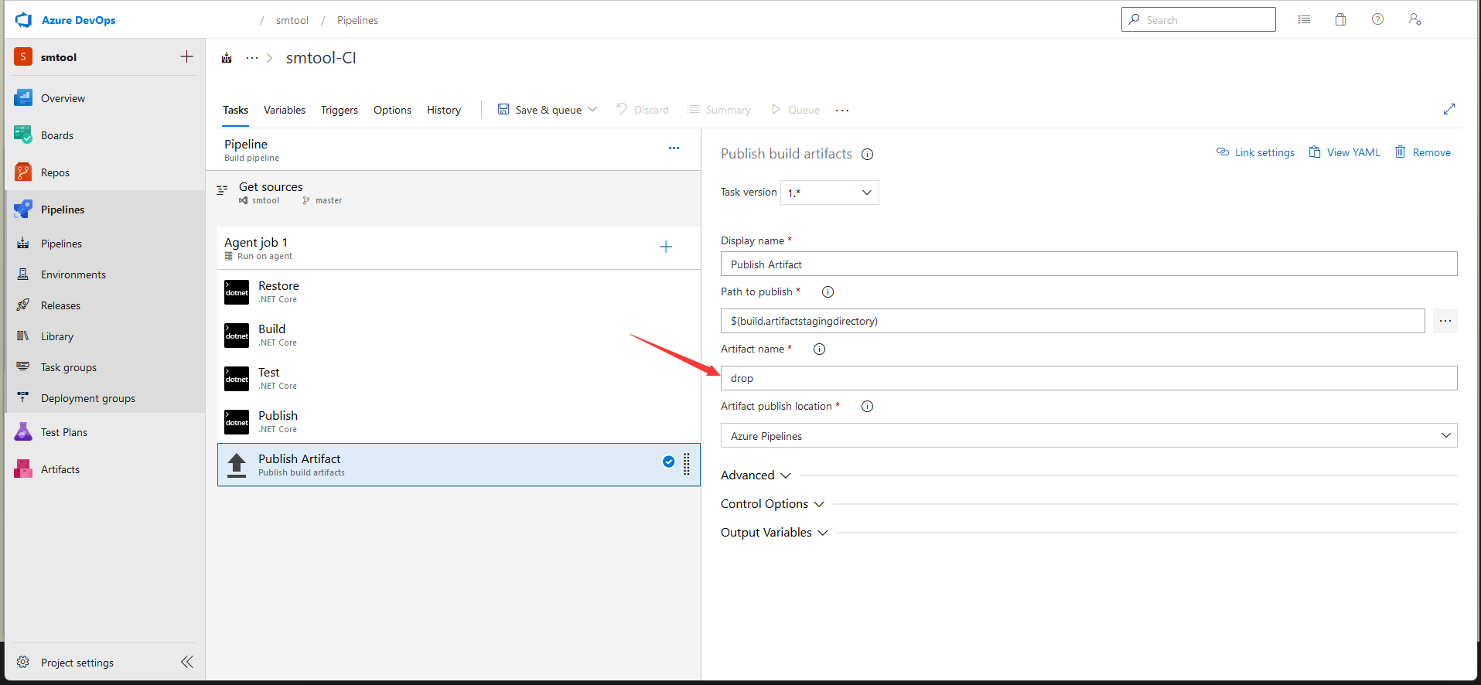The height and width of the screenshot is (685, 1481).
Task: Click the Artifact name input field
Action: point(1088,378)
